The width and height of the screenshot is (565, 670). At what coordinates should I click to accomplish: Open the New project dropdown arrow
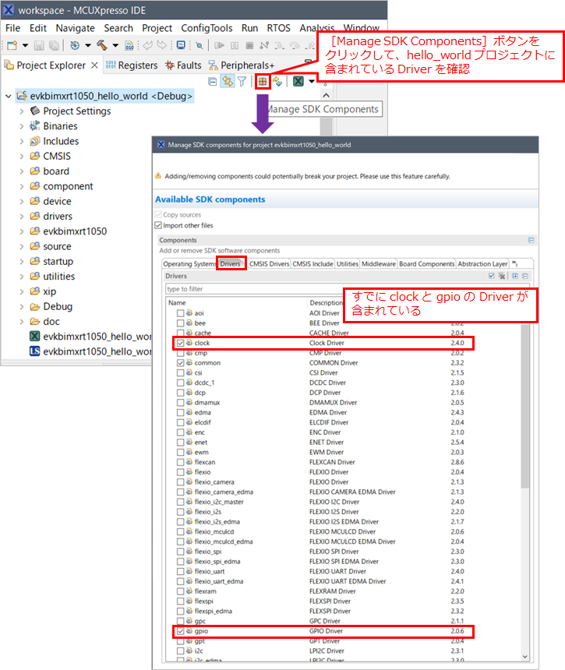(x=25, y=45)
